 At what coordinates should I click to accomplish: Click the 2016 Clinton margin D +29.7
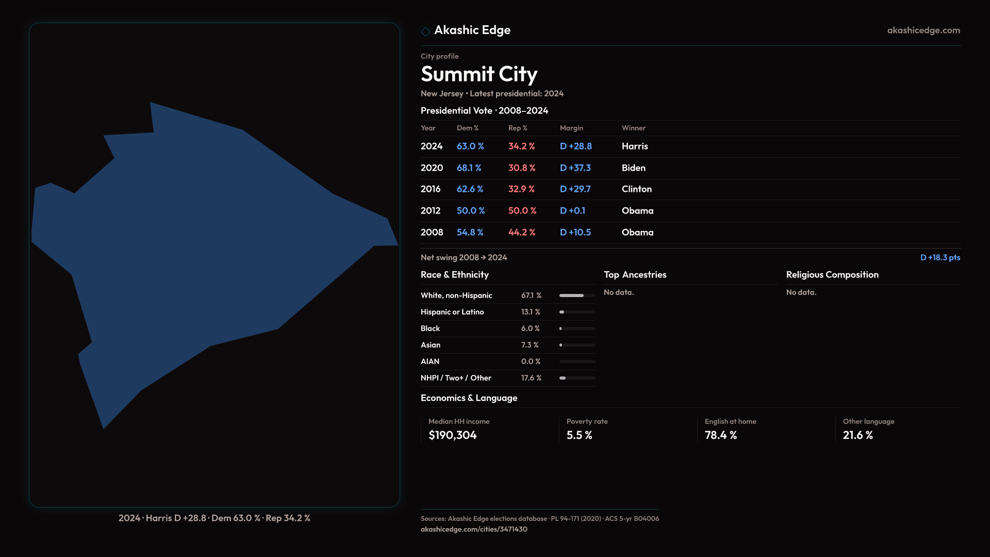[575, 189]
